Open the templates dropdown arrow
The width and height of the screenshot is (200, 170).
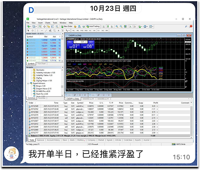click(x=153, y=27)
